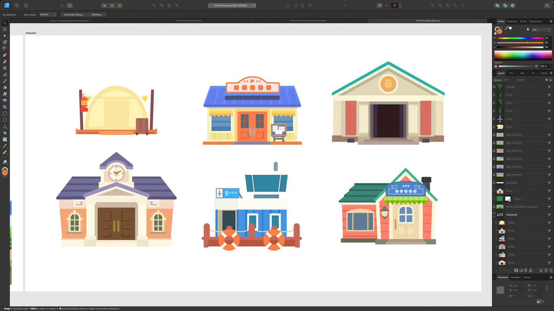Open the Auto-select Default dropdown

coord(48,15)
